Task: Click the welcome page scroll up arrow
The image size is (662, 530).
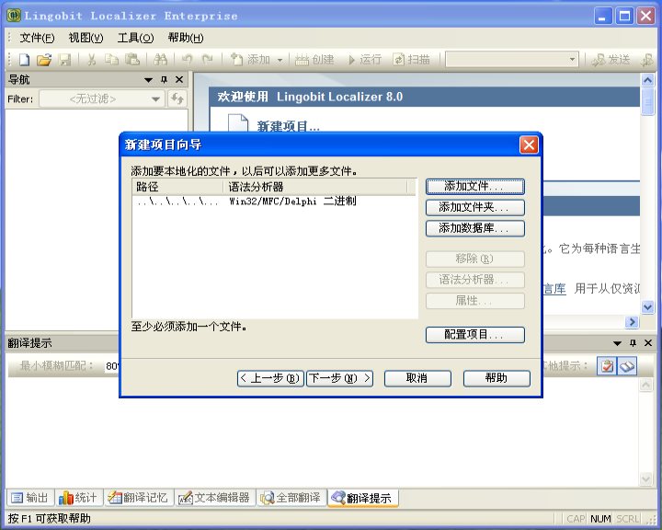Action: coord(647,80)
